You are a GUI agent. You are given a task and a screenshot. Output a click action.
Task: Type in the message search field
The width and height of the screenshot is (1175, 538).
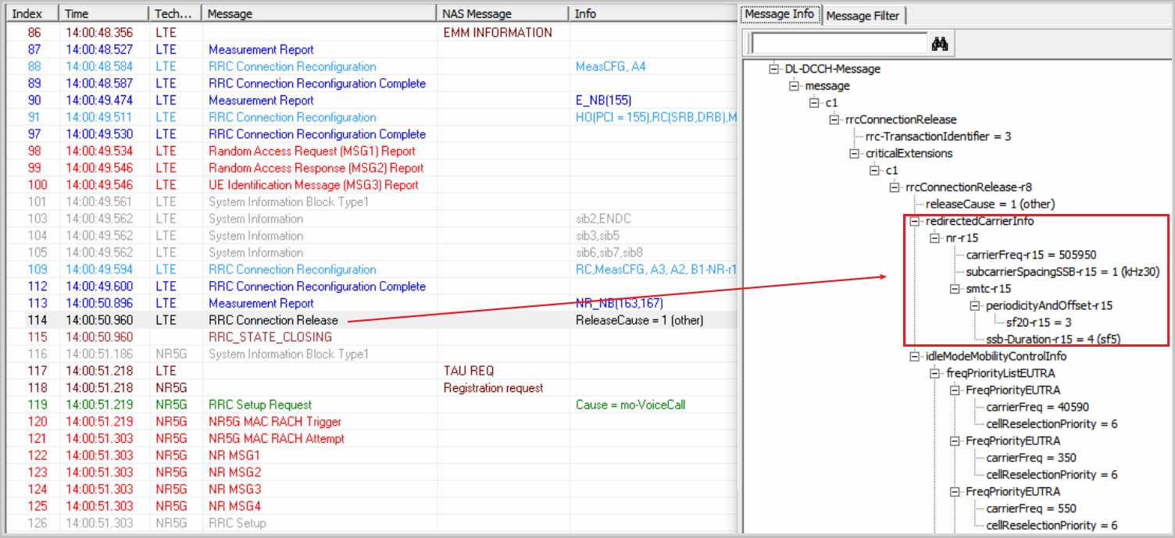coord(838,44)
